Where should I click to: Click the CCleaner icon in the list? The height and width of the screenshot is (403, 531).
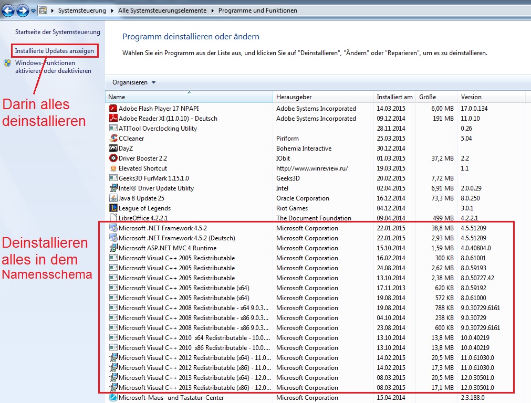(x=113, y=139)
